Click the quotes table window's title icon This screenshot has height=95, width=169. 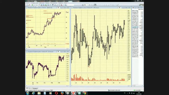(x=133, y=8)
